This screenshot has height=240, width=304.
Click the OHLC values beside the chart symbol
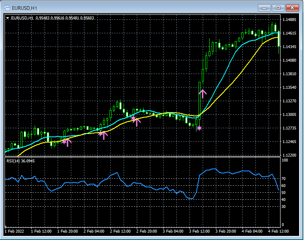pyautogui.click(x=65, y=18)
